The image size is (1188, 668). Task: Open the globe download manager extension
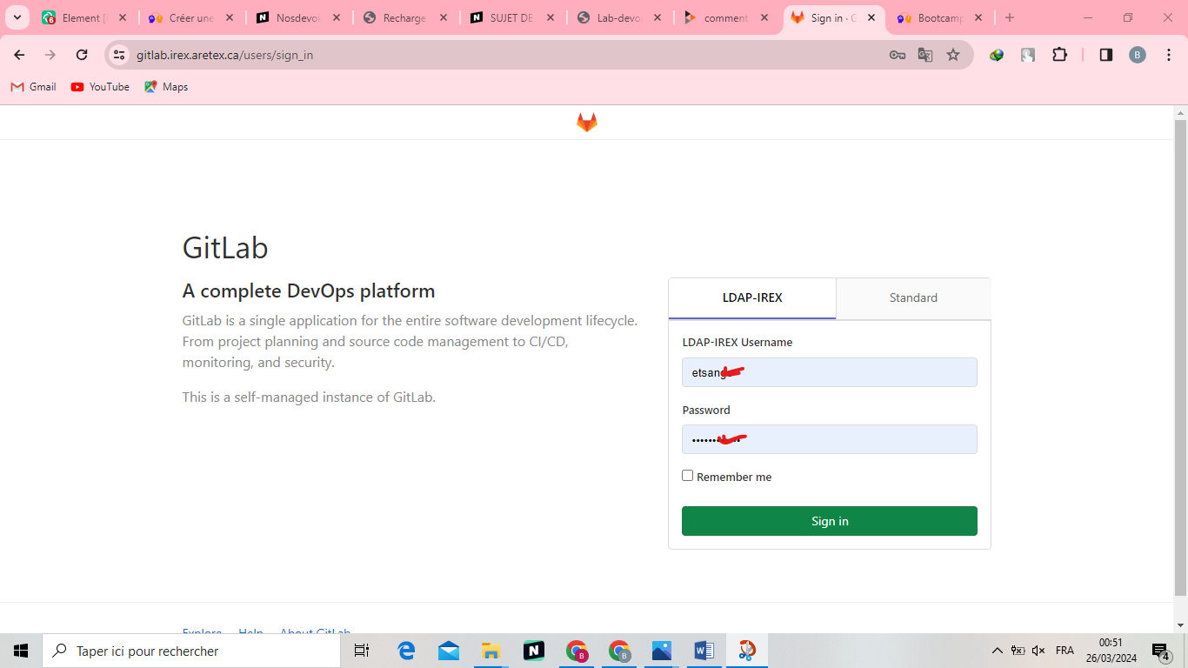(997, 55)
